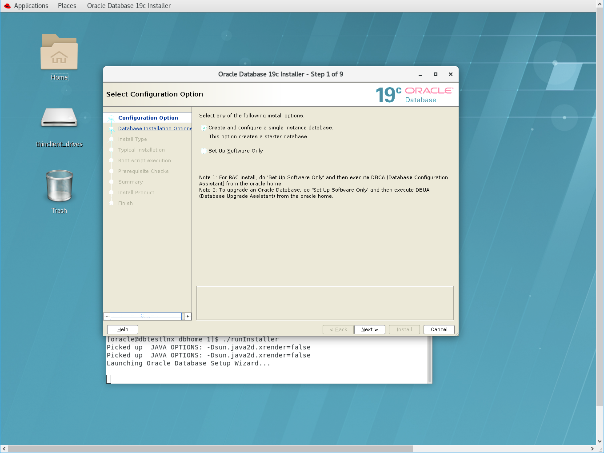Click 'Launching Oracle Database Setup Wizard...' terminal line

(188, 363)
